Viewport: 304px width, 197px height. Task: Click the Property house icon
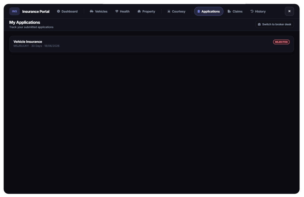139,11
